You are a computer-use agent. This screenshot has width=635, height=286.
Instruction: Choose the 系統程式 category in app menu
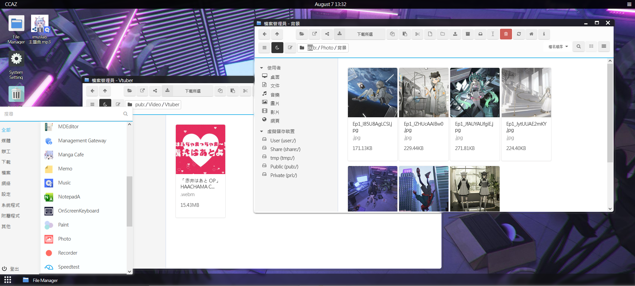(11, 205)
